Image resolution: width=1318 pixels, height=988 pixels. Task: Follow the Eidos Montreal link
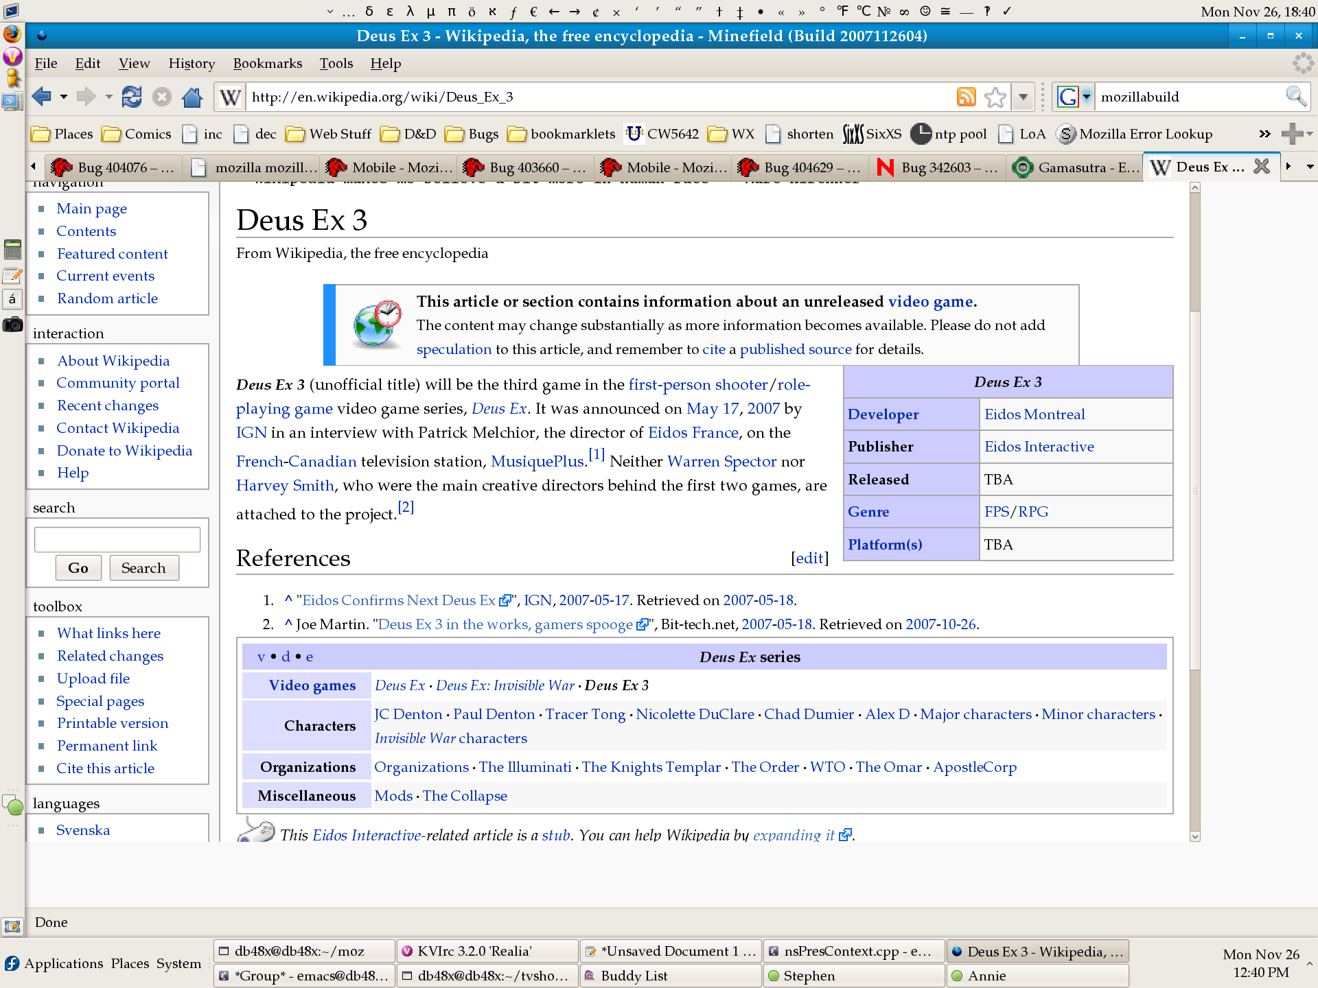pos(1034,414)
